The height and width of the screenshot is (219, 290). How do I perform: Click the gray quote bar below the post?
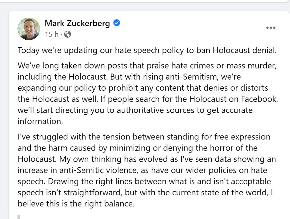point(19,217)
